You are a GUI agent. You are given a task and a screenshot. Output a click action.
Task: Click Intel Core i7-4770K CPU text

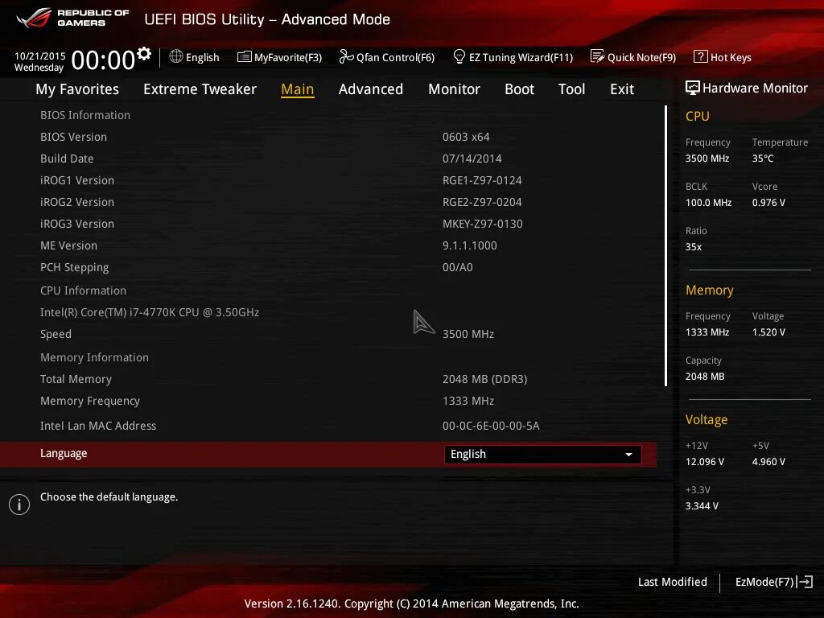(x=150, y=312)
